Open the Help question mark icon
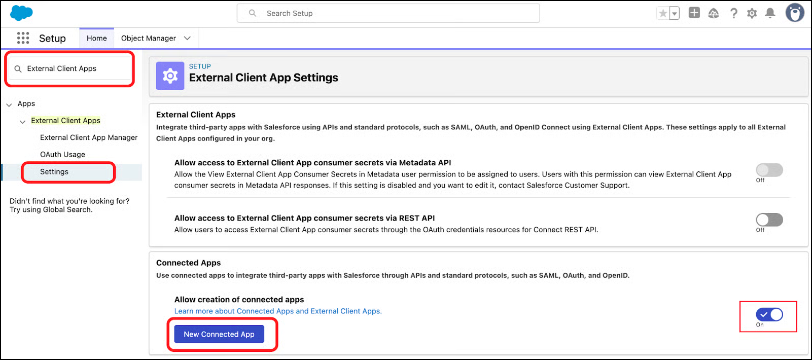The height and width of the screenshot is (360, 812). tap(733, 14)
